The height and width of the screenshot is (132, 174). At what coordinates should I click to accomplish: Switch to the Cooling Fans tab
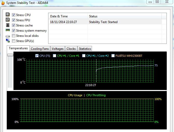tap(40, 49)
